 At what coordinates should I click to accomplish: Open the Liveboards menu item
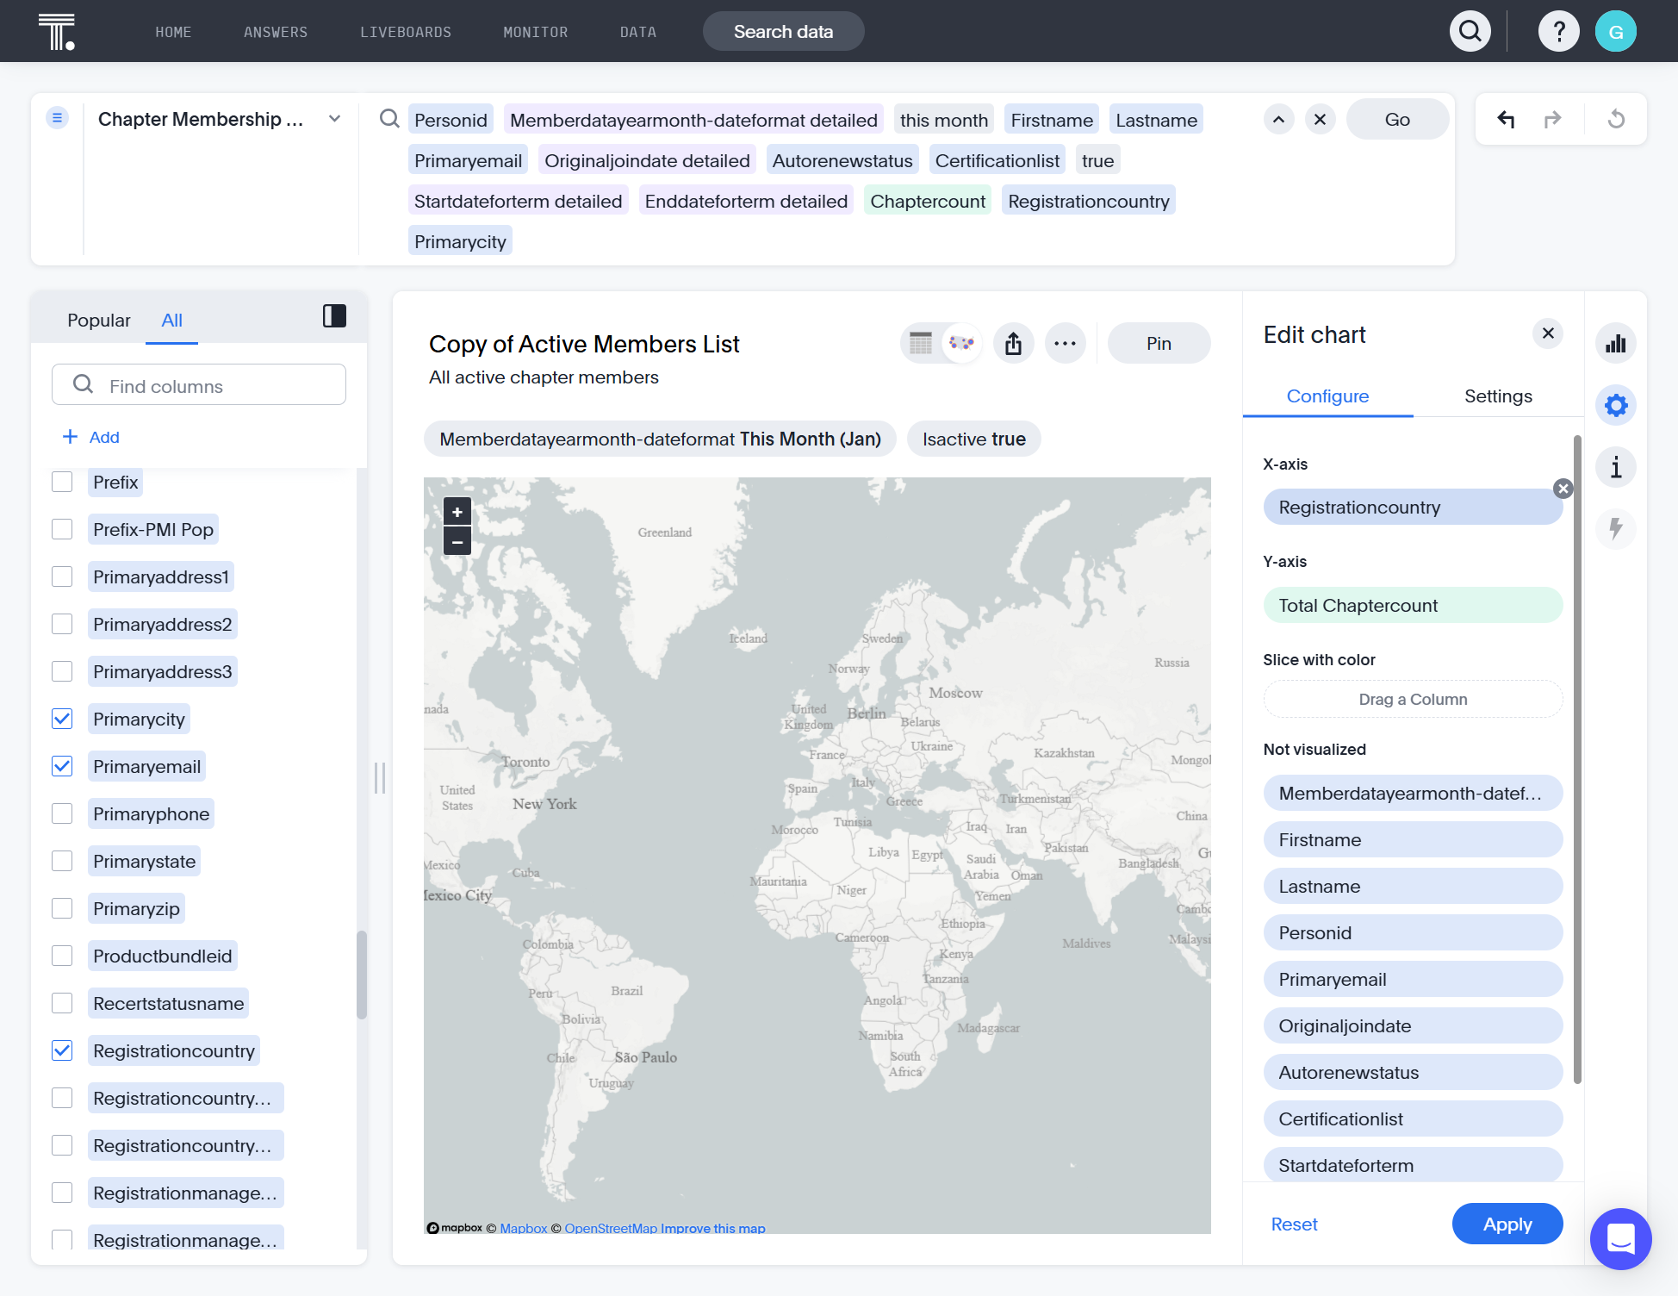click(406, 32)
